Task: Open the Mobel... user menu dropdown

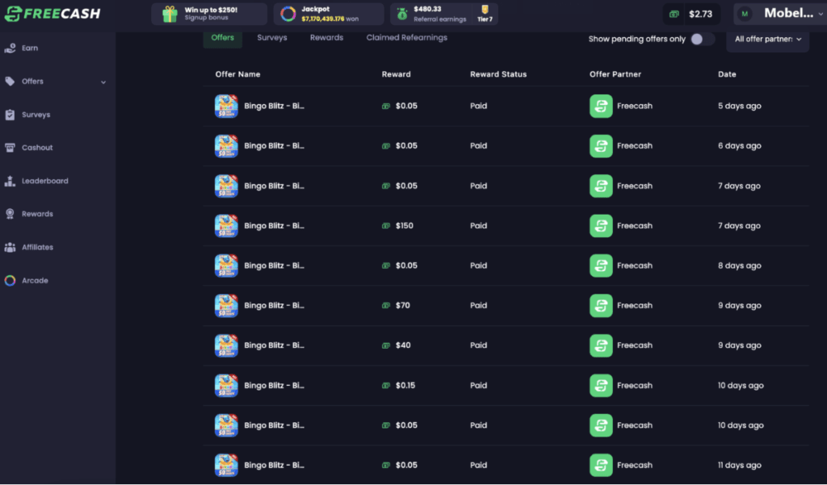Action: point(779,15)
